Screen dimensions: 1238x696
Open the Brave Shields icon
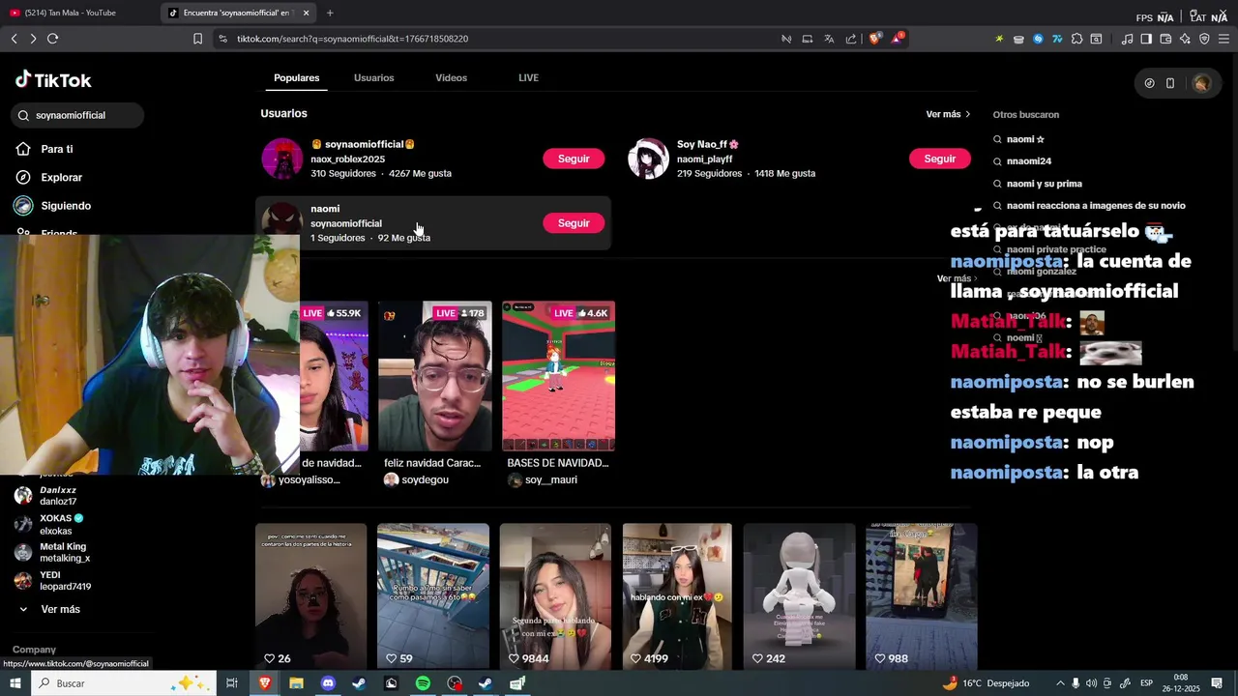pyautogui.click(x=875, y=39)
